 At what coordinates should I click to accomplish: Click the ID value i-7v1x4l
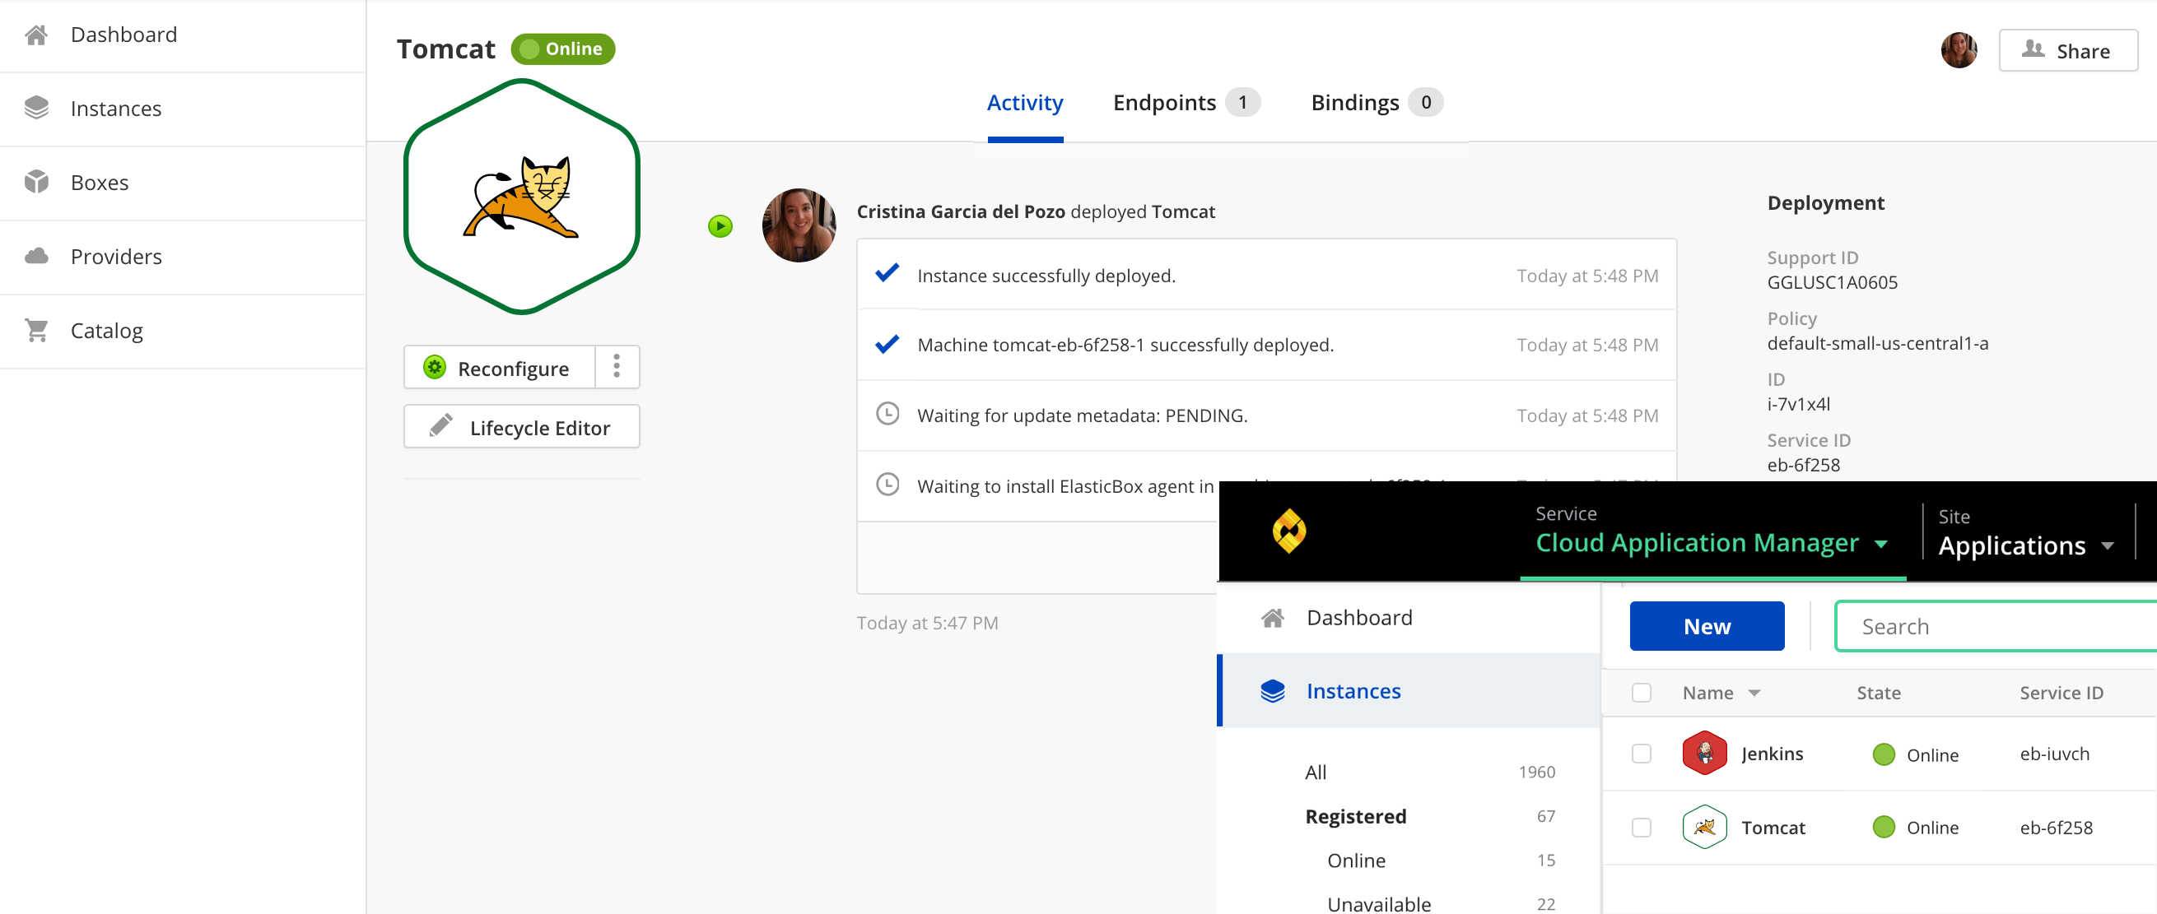(x=1799, y=403)
